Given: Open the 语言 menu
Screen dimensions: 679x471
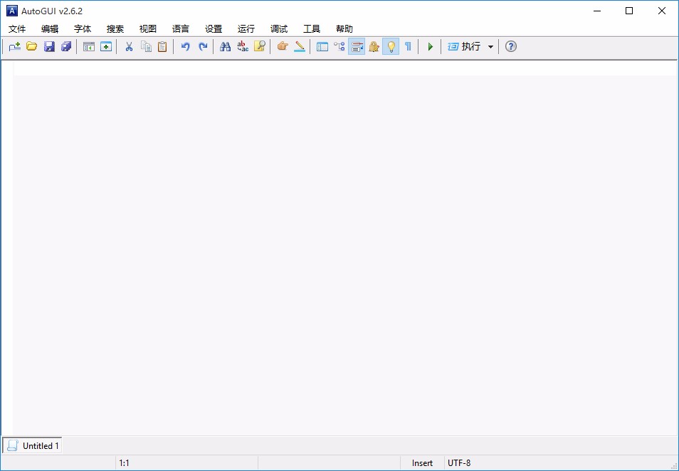Looking at the screenshot, I should (x=181, y=29).
